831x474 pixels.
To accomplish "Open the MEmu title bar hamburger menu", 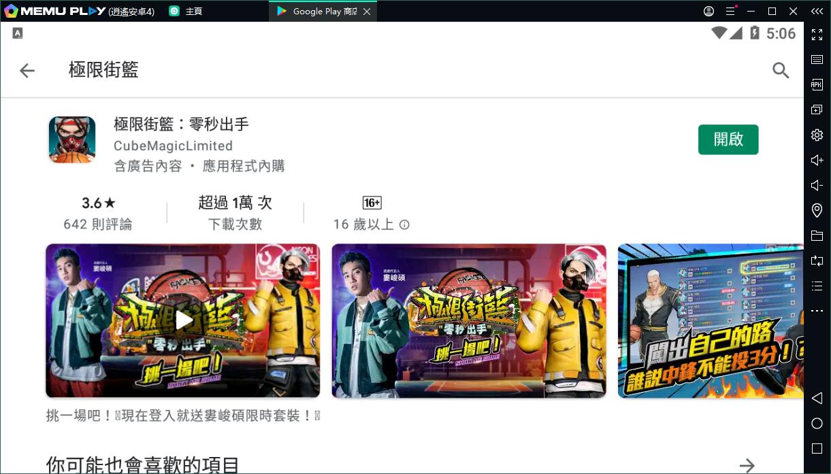I will [x=730, y=12].
